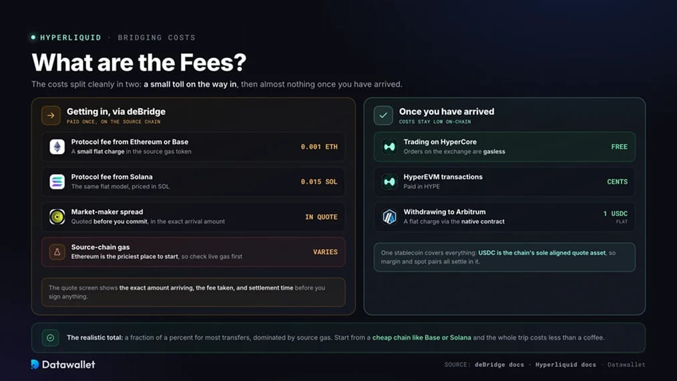Click the FREE label for HyperCore trading

click(619, 147)
